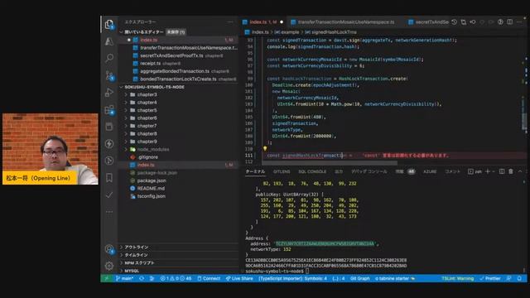This screenshot has width=530, height=298.
Task: Click the feedback icon in status bar
Action: 509,278
